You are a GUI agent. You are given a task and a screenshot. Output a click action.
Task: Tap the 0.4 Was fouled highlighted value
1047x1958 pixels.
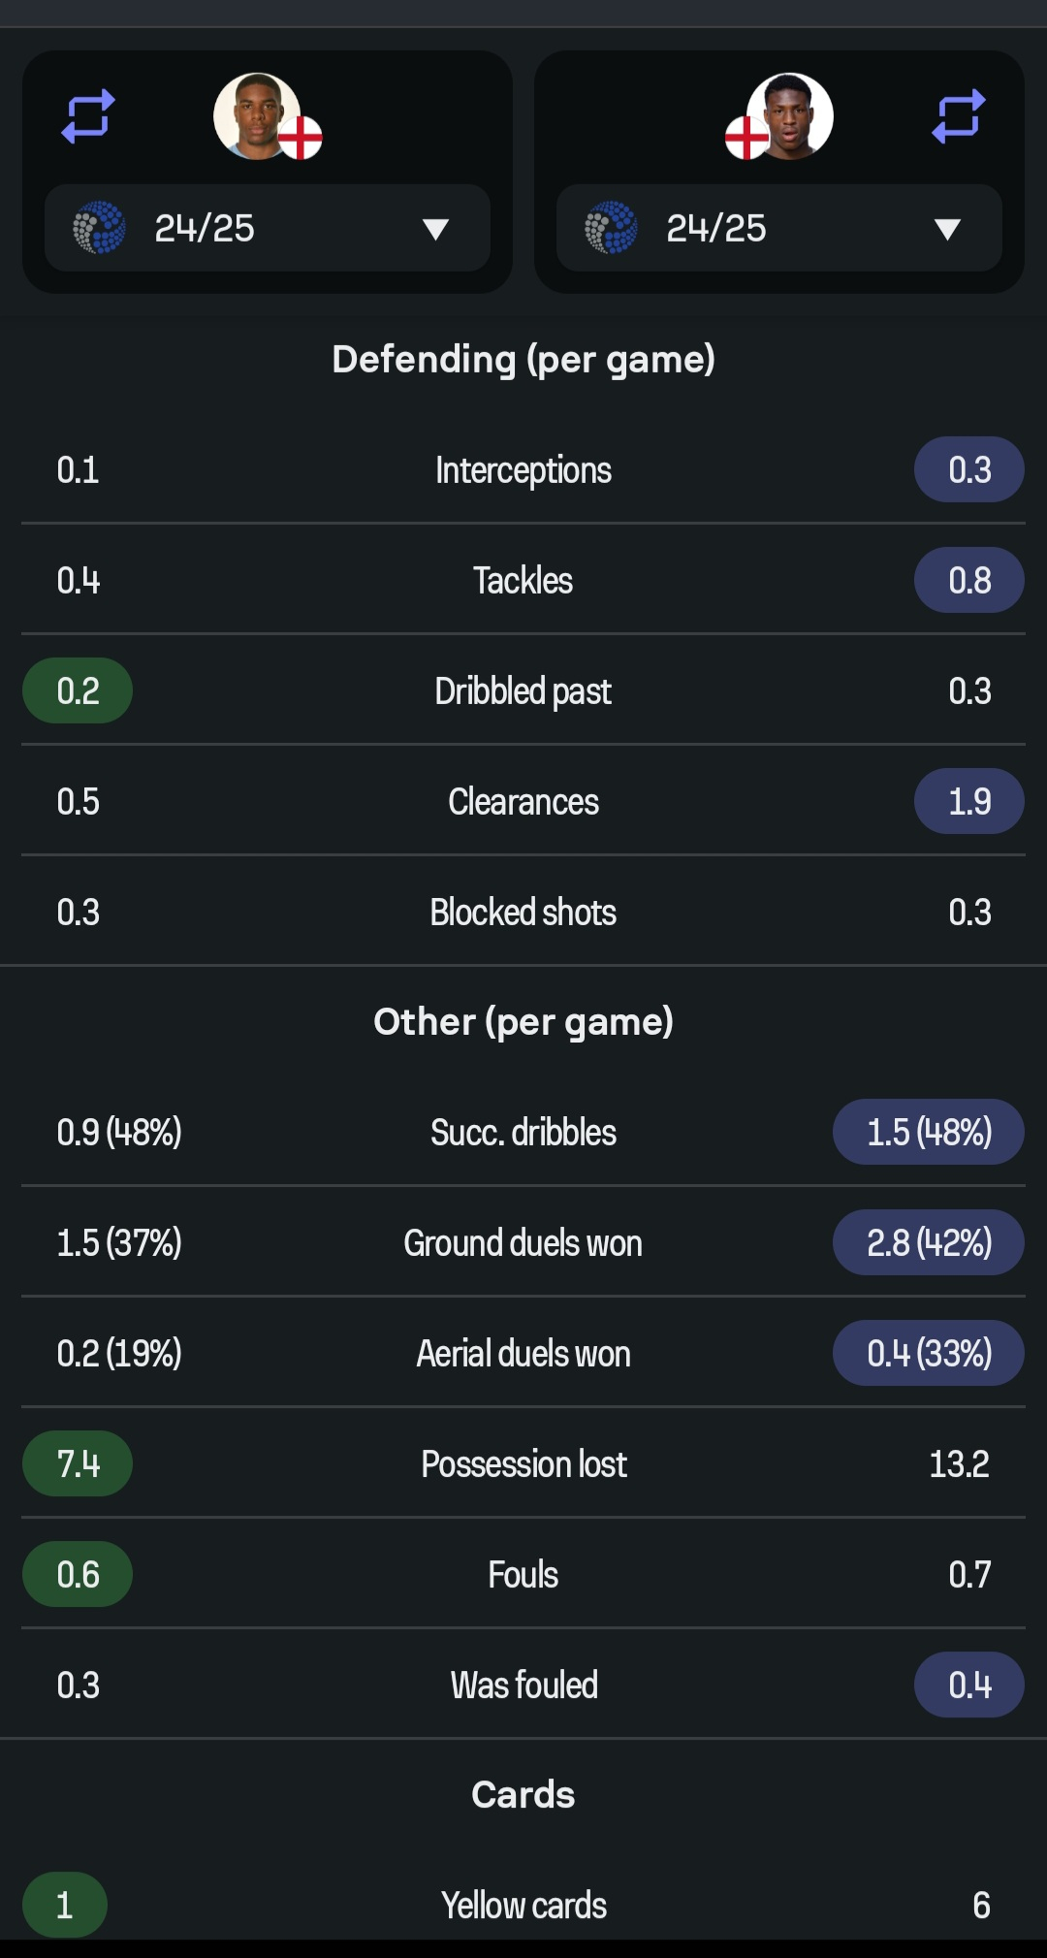pos(969,1685)
